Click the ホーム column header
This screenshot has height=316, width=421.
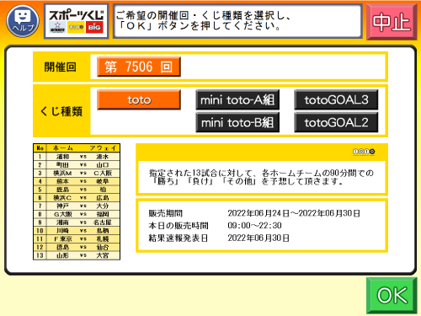[63, 148]
